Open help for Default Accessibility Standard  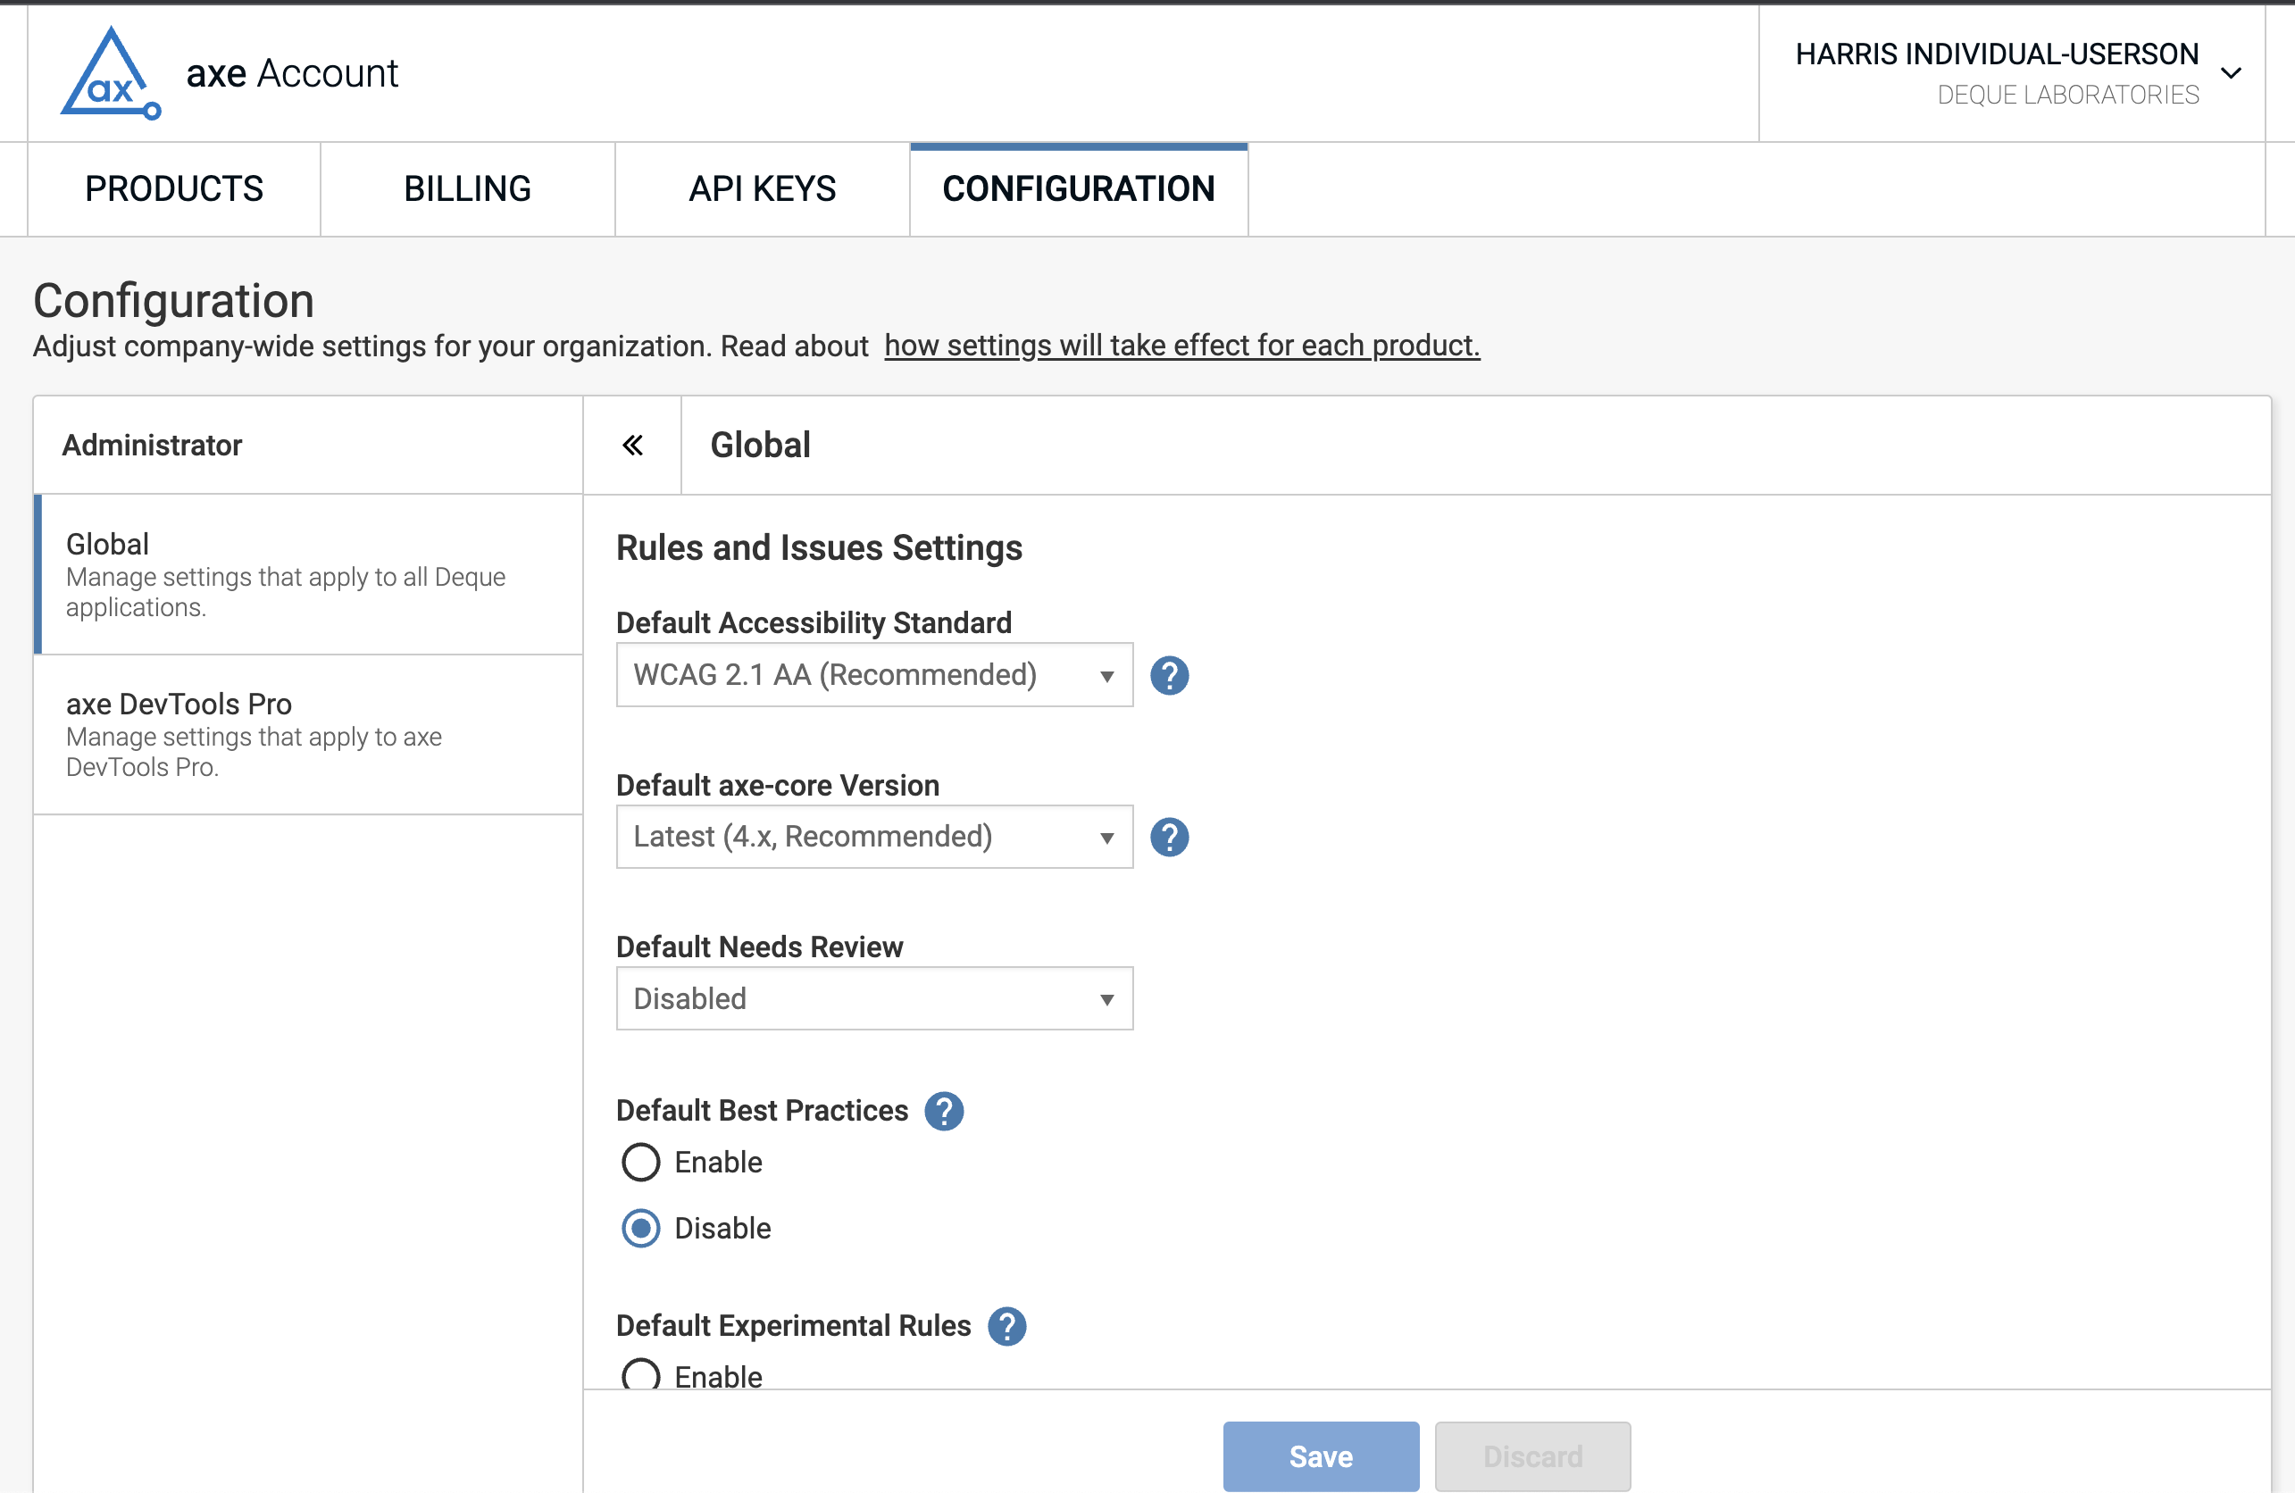click(x=1169, y=675)
